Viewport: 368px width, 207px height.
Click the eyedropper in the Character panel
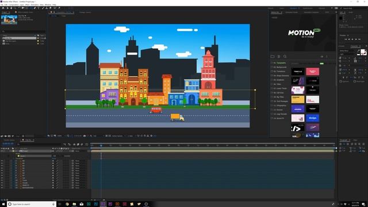click(359, 51)
